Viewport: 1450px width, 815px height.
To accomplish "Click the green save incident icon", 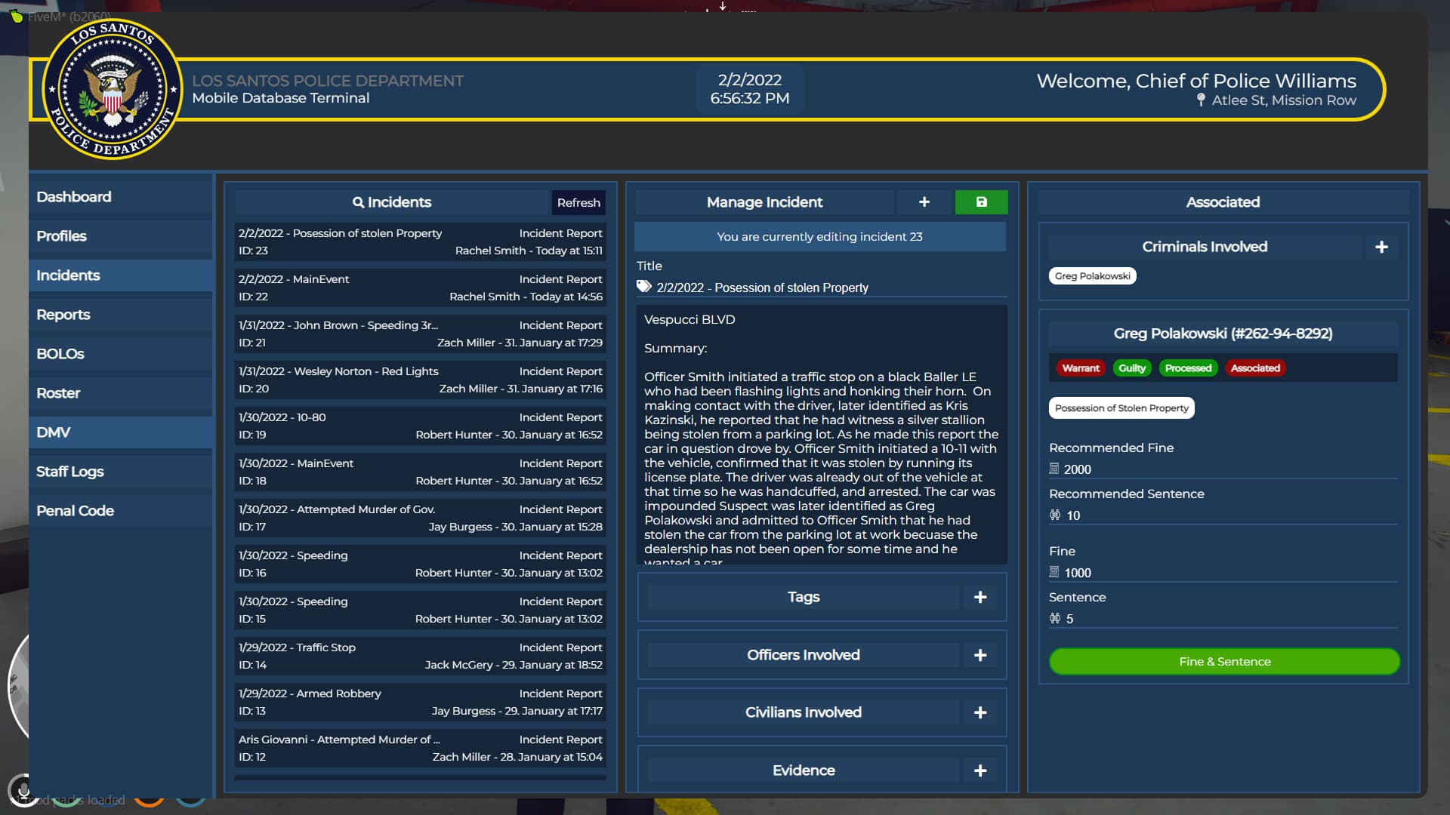I will 981,202.
